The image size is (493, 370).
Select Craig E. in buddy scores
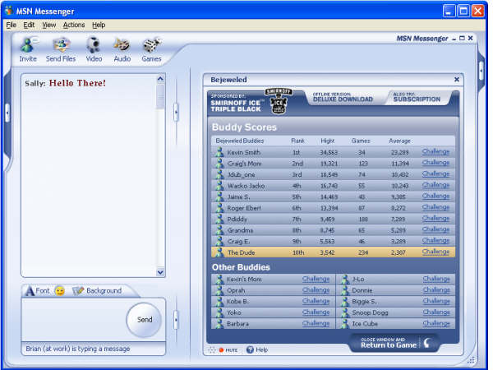(238, 242)
